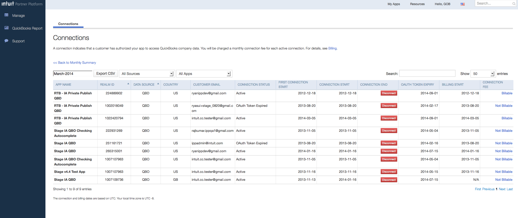Sort by Connection Start column header

pos(337,85)
